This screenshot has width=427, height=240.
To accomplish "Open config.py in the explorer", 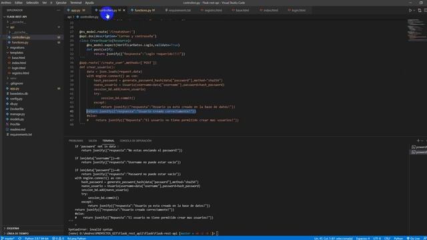I will tap(16, 99).
